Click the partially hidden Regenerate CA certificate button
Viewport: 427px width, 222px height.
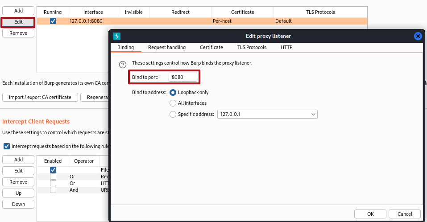pyautogui.click(x=95, y=97)
